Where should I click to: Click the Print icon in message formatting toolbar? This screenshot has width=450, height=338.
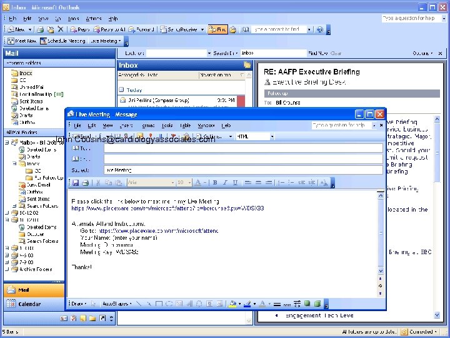point(85,183)
